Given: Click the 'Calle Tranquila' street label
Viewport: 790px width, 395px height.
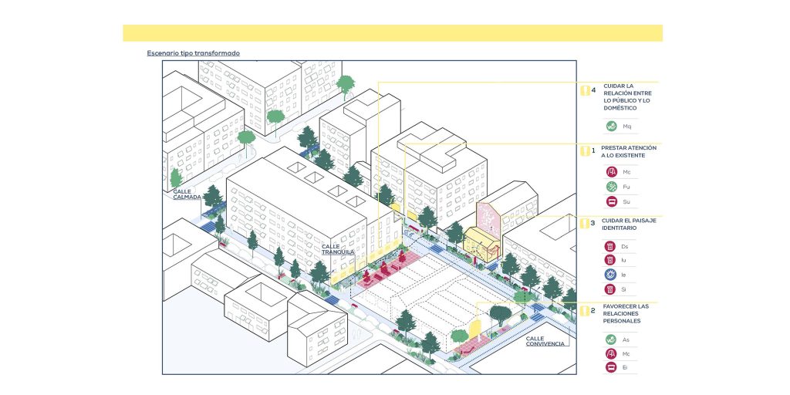Looking at the screenshot, I should pos(337,249).
